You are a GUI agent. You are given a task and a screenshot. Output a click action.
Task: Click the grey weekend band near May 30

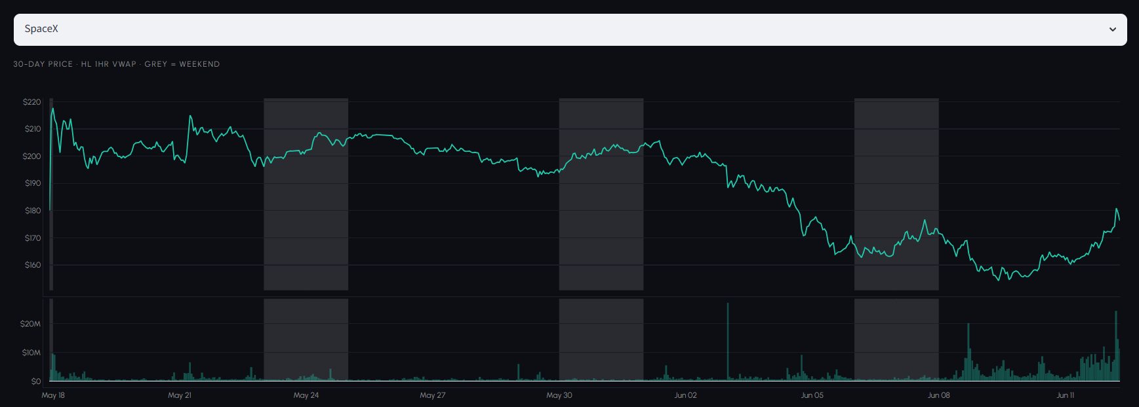point(601,194)
